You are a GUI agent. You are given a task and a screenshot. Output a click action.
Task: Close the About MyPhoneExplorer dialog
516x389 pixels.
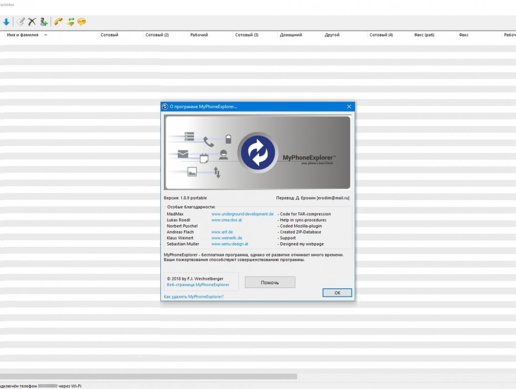(349, 106)
